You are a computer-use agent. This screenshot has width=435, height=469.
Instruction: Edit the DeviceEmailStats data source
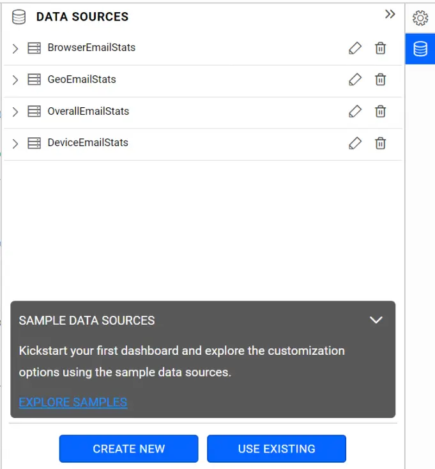pos(355,143)
